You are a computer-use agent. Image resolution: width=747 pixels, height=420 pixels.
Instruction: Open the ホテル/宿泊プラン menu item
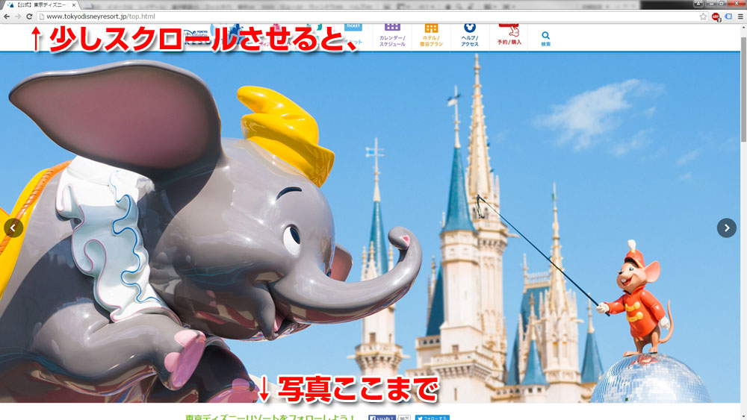point(431,36)
